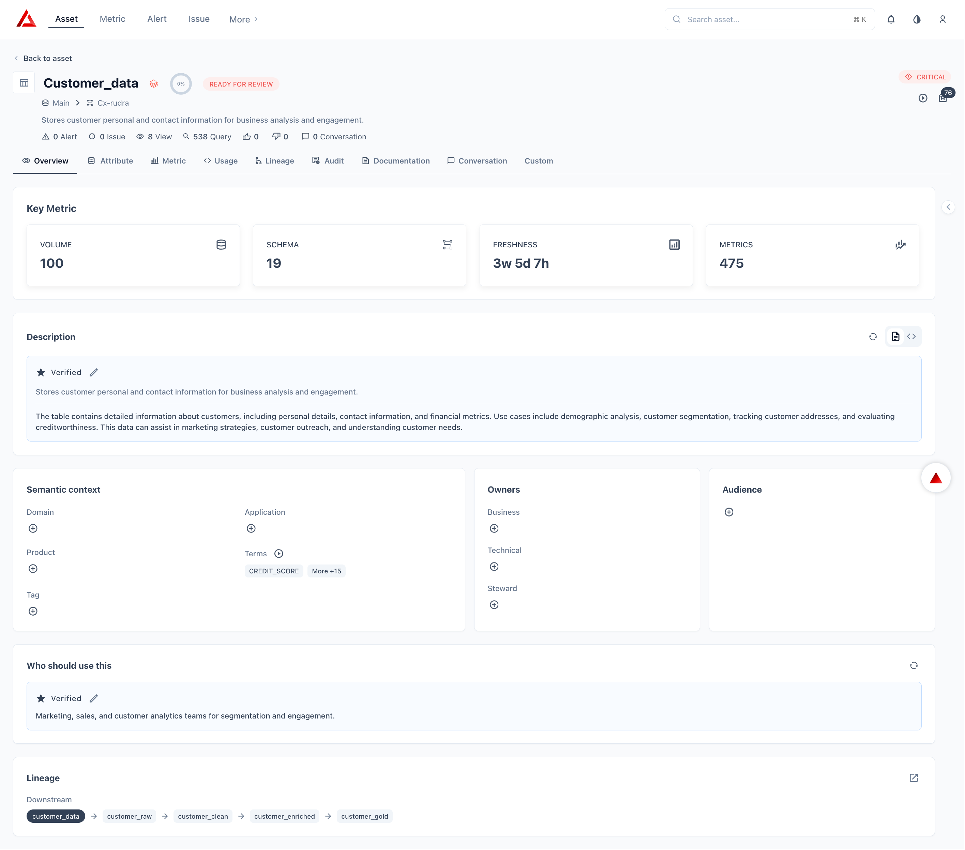Click the play icon next to Terms
The height and width of the screenshot is (850, 965).
click(279, 554)
